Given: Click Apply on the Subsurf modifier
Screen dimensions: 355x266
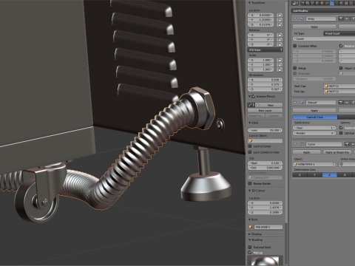Looking at the screenshot, I should click(314, 111).
